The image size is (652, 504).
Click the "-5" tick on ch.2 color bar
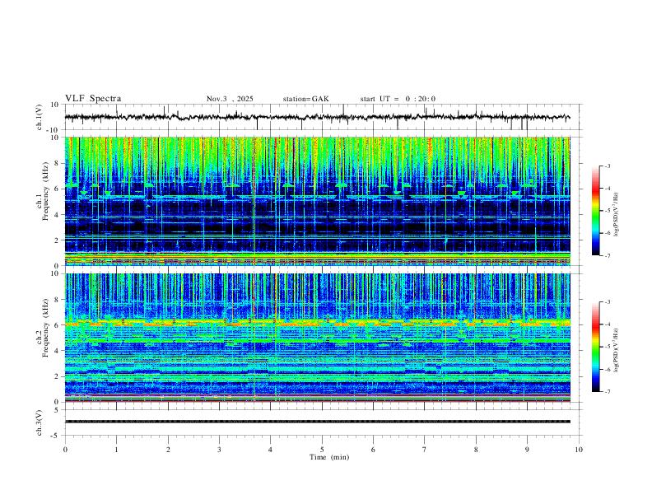pyautogui.click(x=608, y=347)
